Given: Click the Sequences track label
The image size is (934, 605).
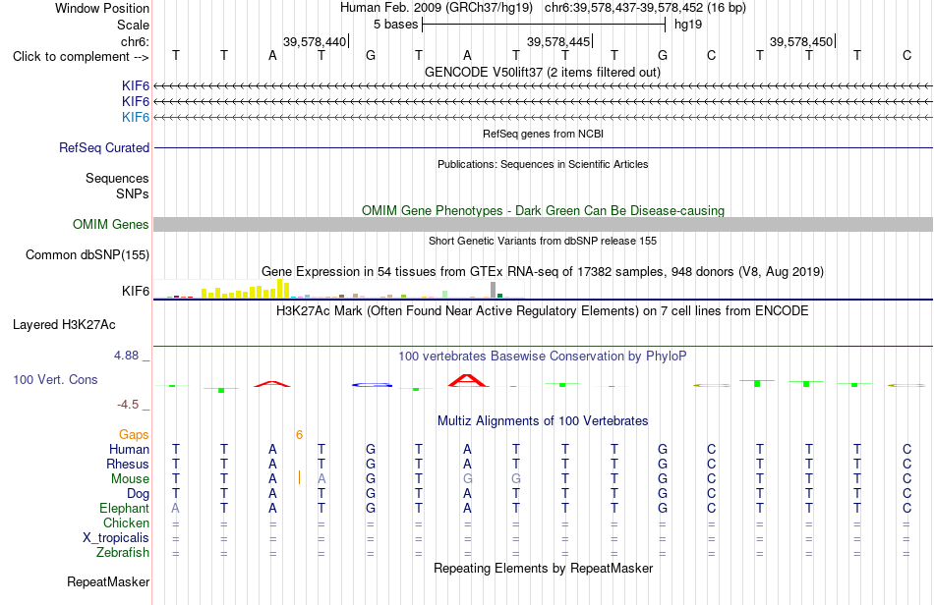Looking at the screenshot, I should click(x=117, y=178).
